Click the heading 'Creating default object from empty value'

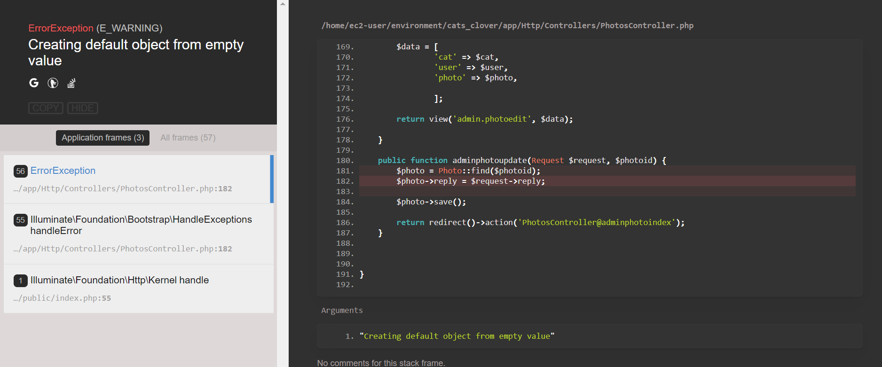(x=136, y=52)
